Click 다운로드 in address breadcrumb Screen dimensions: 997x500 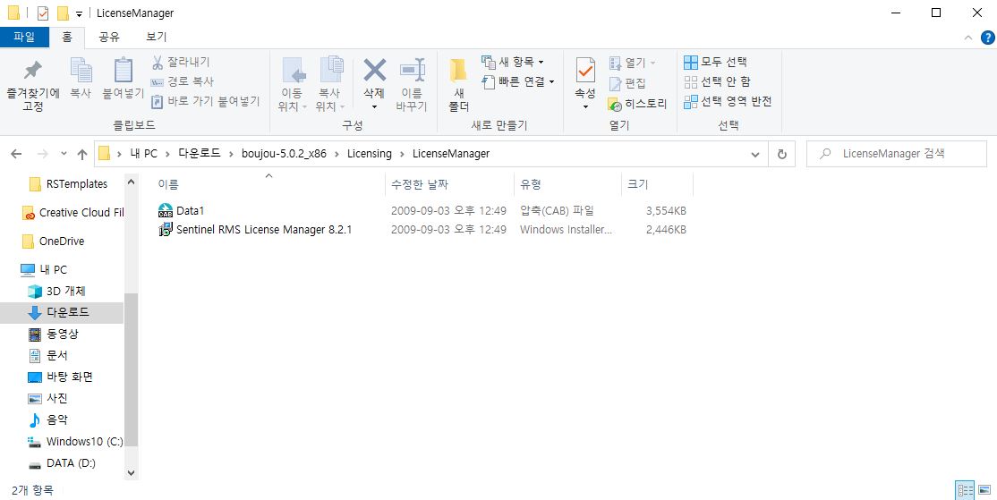(x=200, y=154)
